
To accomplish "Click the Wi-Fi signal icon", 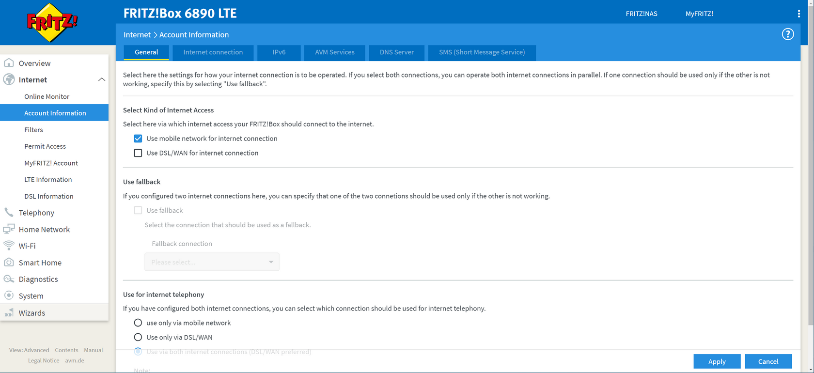I will point(9,246).
